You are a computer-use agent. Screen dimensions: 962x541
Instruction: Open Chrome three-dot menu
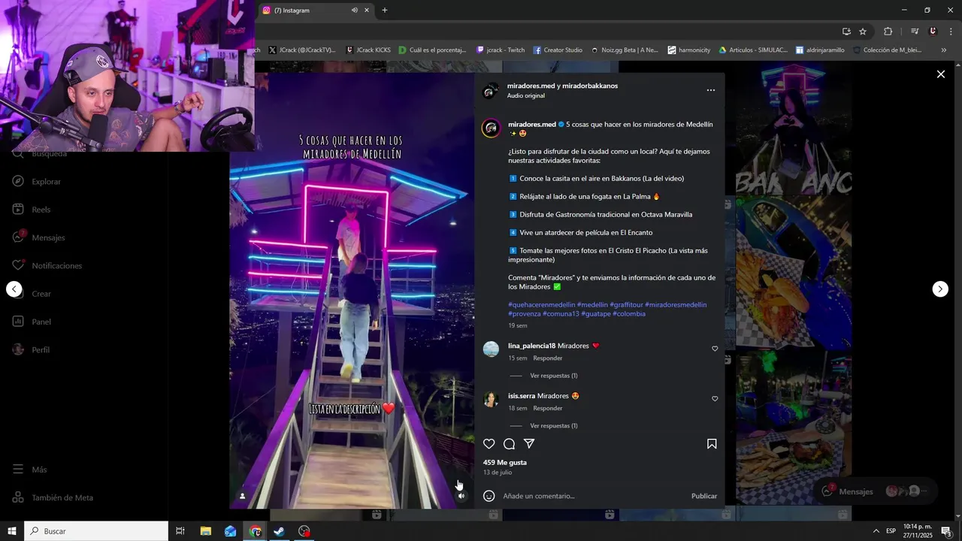tap(951, 32)
